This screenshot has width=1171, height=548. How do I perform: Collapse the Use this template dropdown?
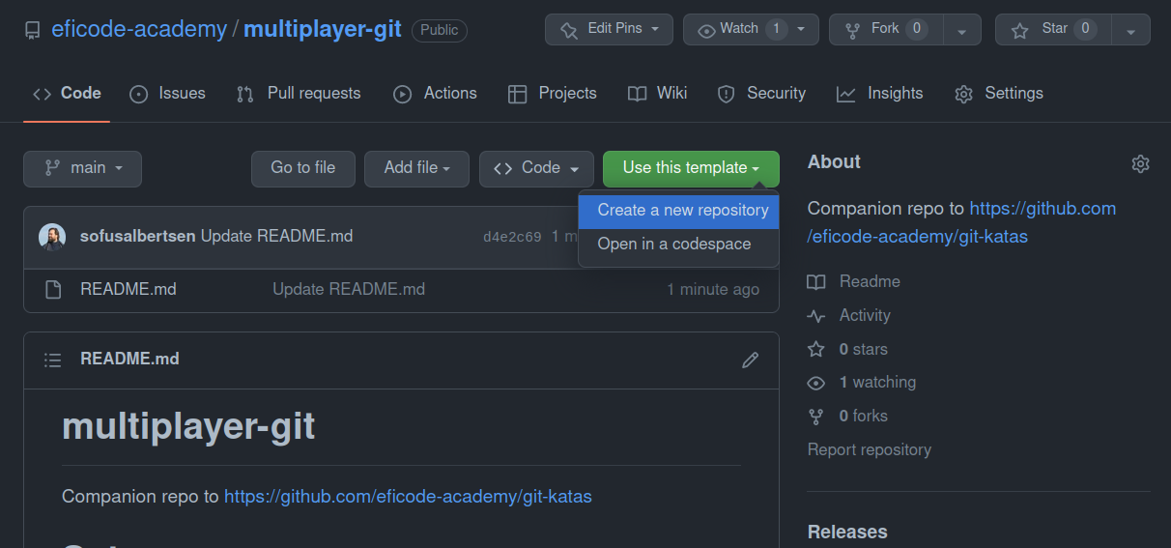(x=691, y=168)
